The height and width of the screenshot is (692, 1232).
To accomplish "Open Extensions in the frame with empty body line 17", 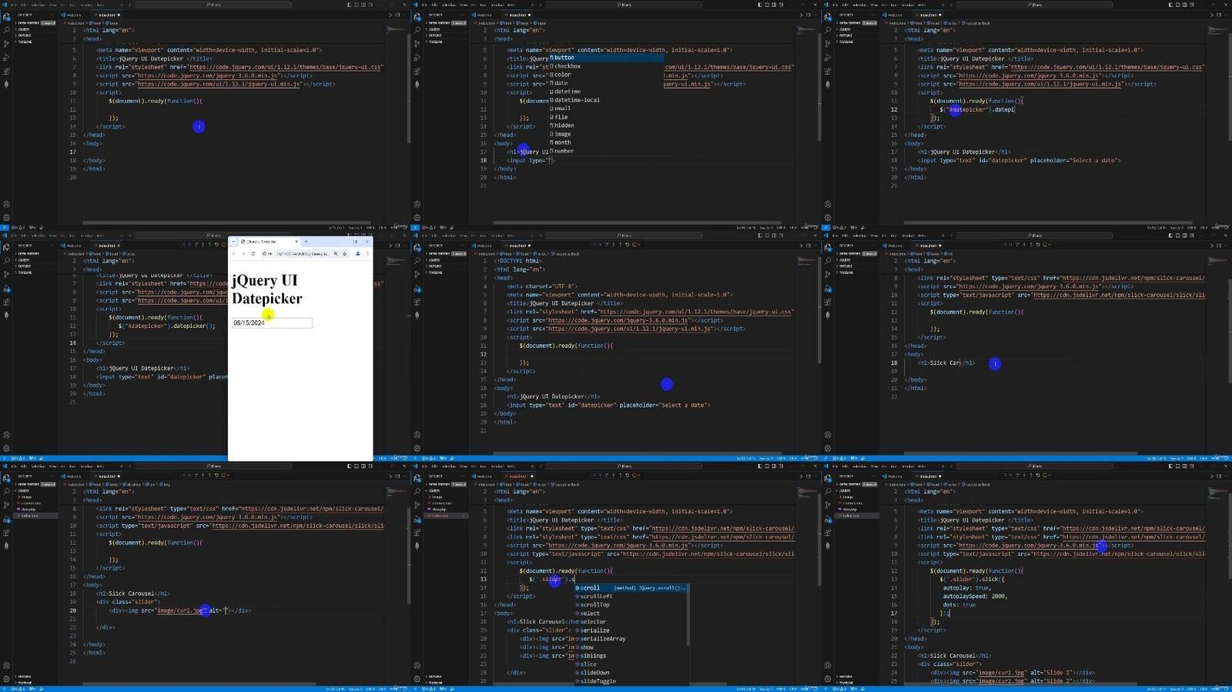I will pos(6,71).
